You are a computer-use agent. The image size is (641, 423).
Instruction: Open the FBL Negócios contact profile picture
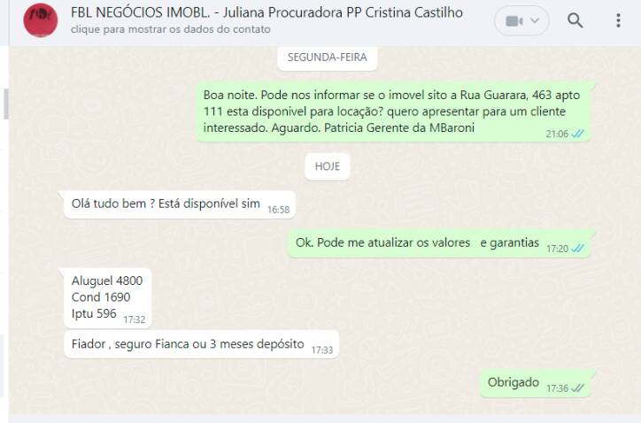click(41, 20)
